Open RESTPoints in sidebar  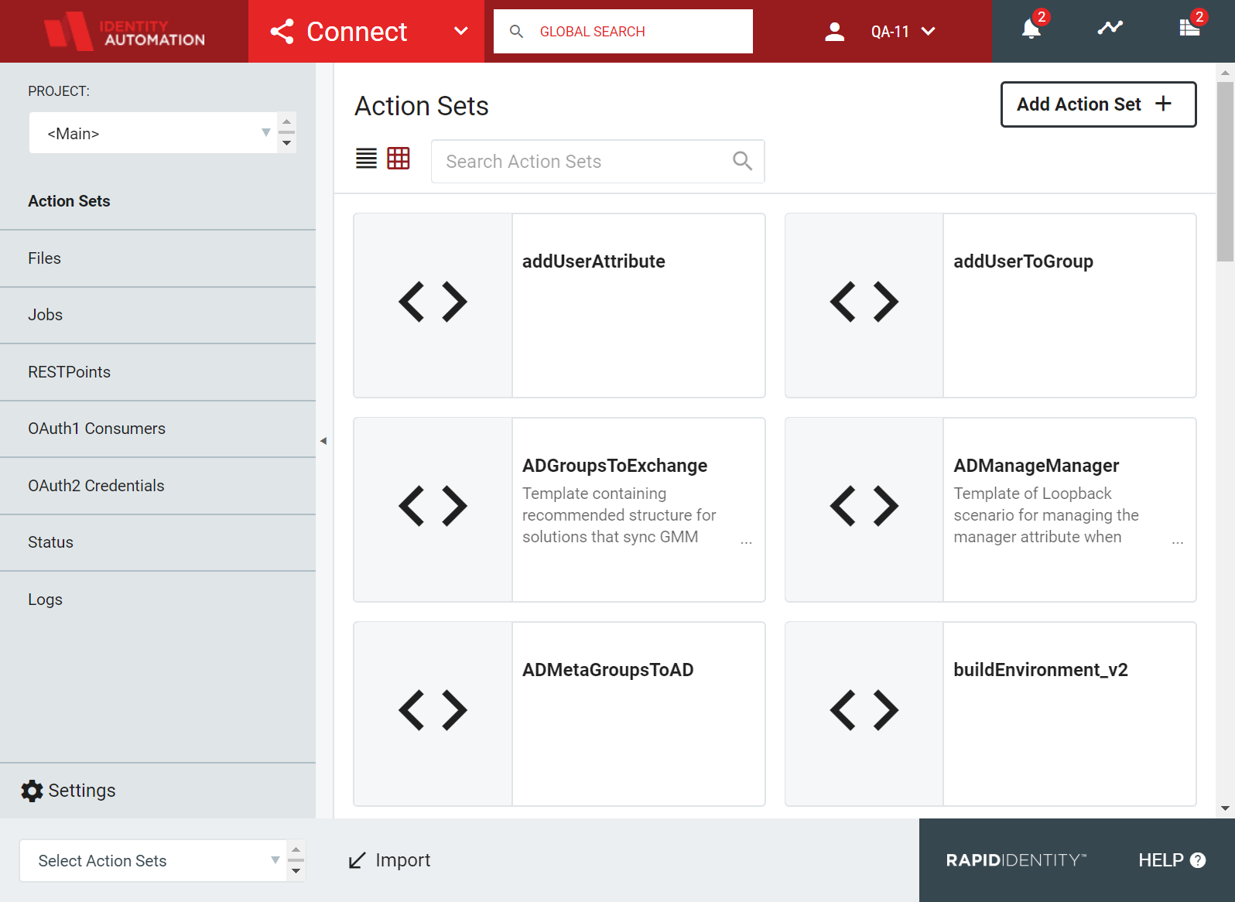158,372
